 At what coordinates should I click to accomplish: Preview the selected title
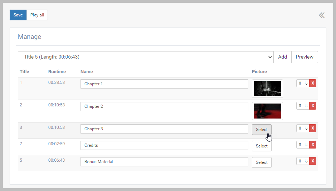point(305,57)
